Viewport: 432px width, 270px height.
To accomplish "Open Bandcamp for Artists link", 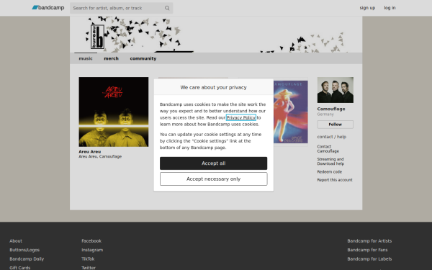I will point(369,240).
